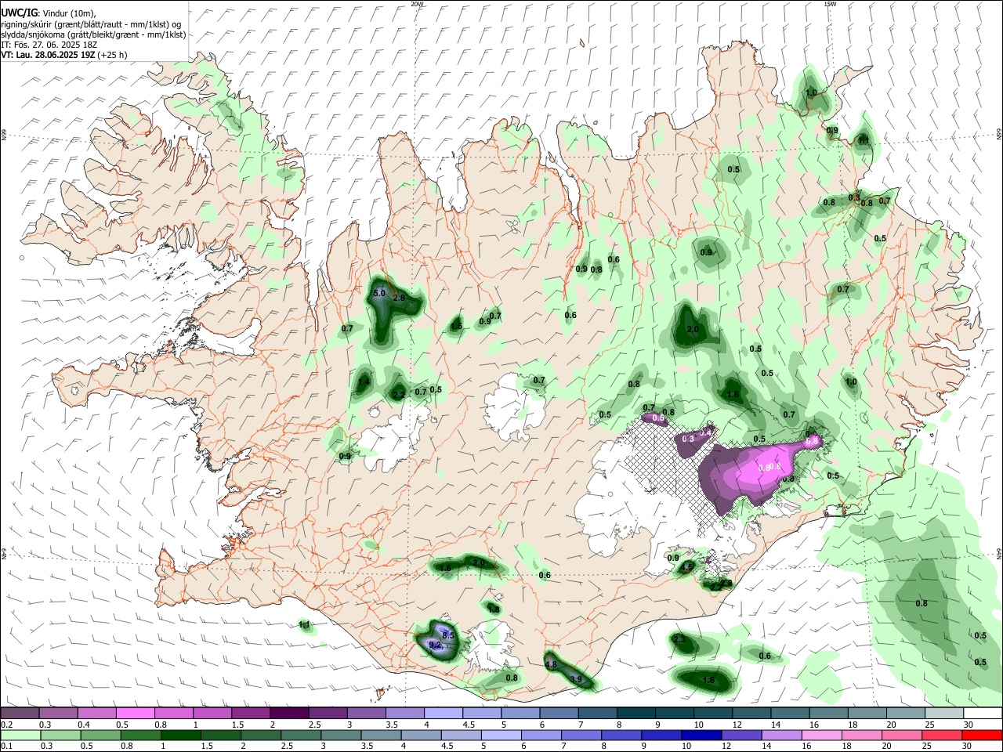The image size is (1003, 752).
Task: Click the initial time 'IT: Fös. 27. 06. 2025 18Z'
Action: (x=49, y=45)
